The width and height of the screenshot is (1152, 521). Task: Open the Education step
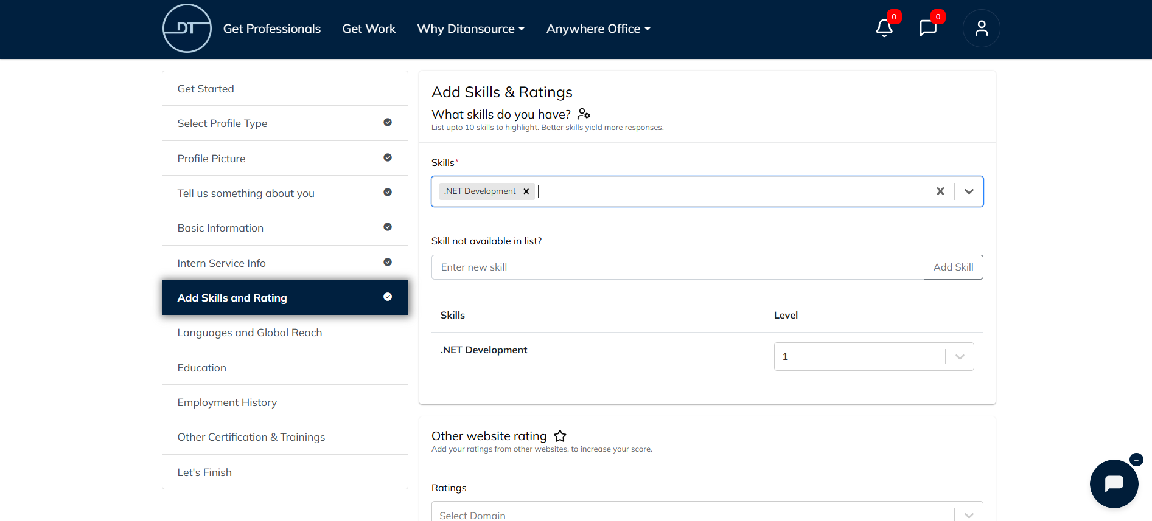click(285, 368)
